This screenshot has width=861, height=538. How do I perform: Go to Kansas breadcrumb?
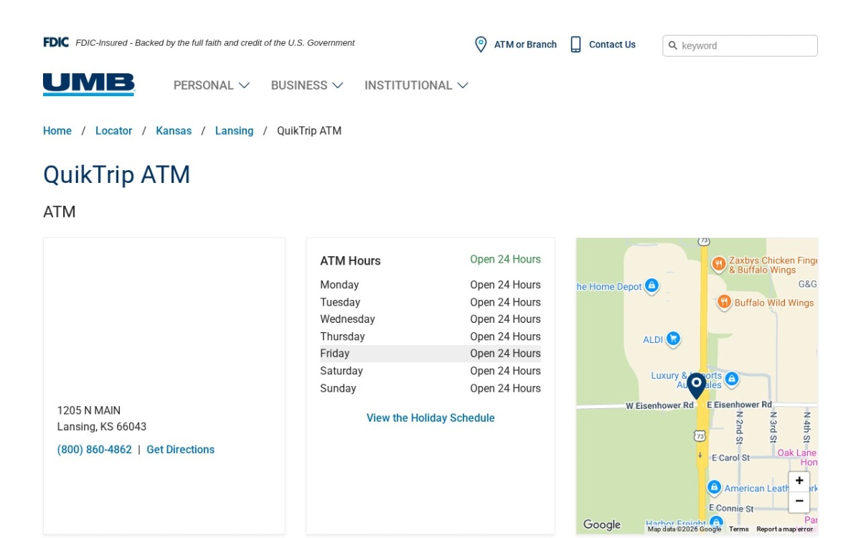[174, 131]
